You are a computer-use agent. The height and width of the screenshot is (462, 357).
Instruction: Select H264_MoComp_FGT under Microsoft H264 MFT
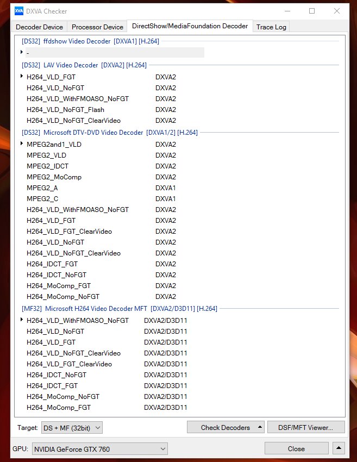click(59, 408)
